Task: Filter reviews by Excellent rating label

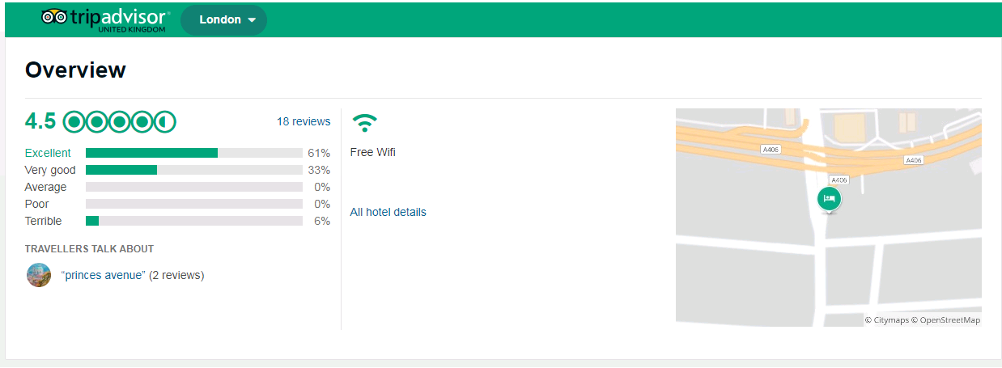Action: pos(48,153)
